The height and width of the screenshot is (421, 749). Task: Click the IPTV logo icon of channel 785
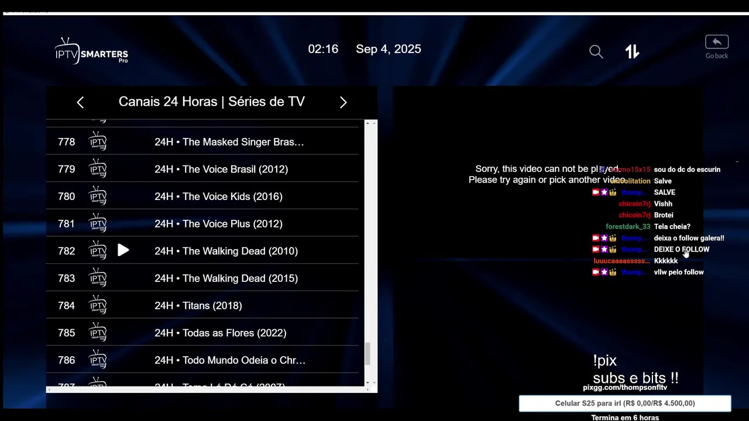click(x=98, y=333)
